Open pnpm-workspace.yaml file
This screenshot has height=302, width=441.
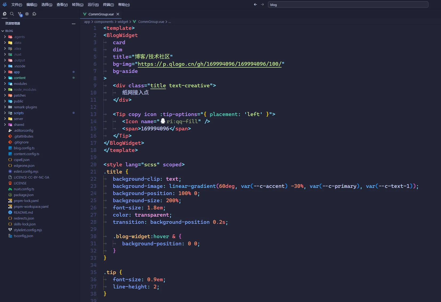(x=31, y=206)
